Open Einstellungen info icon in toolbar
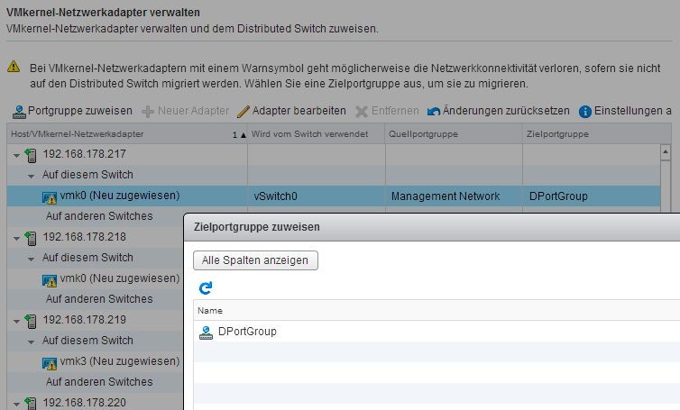The height and width of the screenshot is (410, 680). (585, 112)
